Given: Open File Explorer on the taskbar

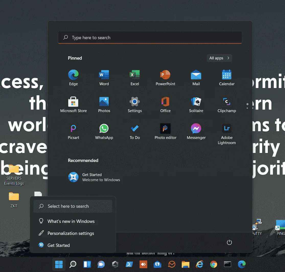Looking at the screenshot, I should point(185,264).
